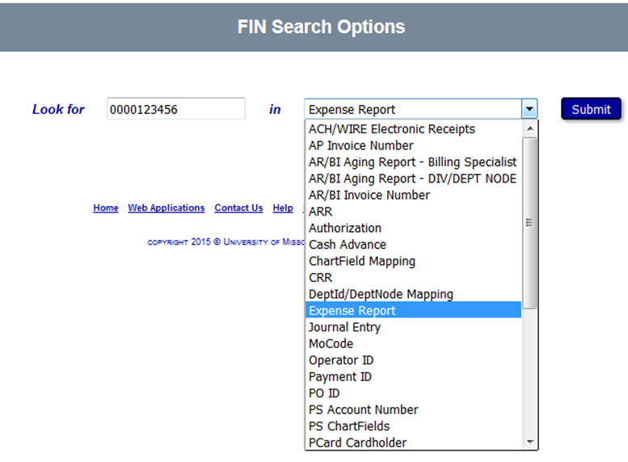Open the Home link
Image resolution: width=628 pixels, height=462 pixels.
[106, 208]
